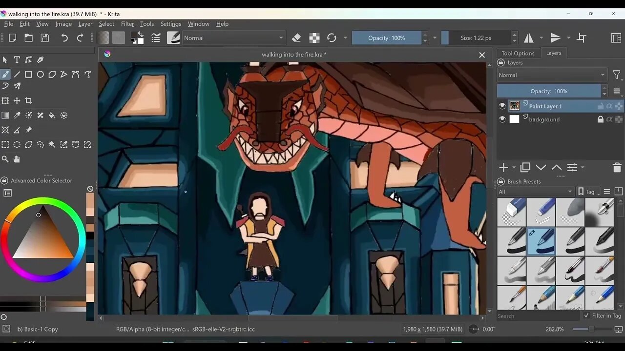Click the Save document icon
Image resolution: width=625 pixels, height=351 pixels.
click(x=45, y=38)
